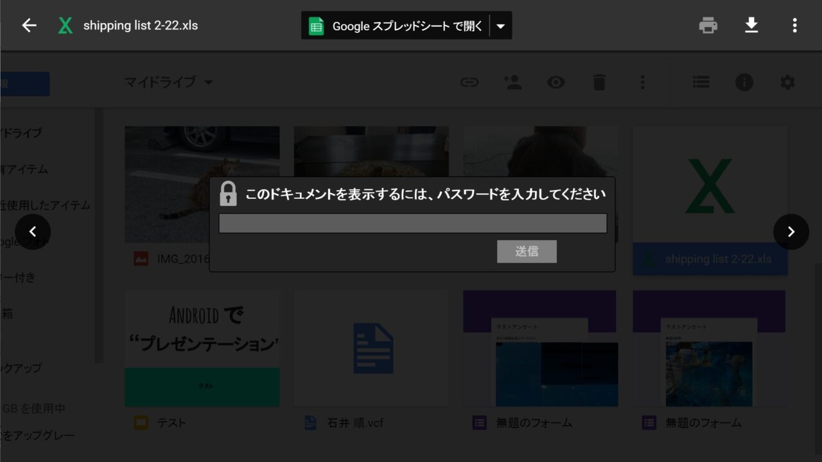The image size is (822, 462).
Task: Open the three-dot more actions menu
Action: 794,26
